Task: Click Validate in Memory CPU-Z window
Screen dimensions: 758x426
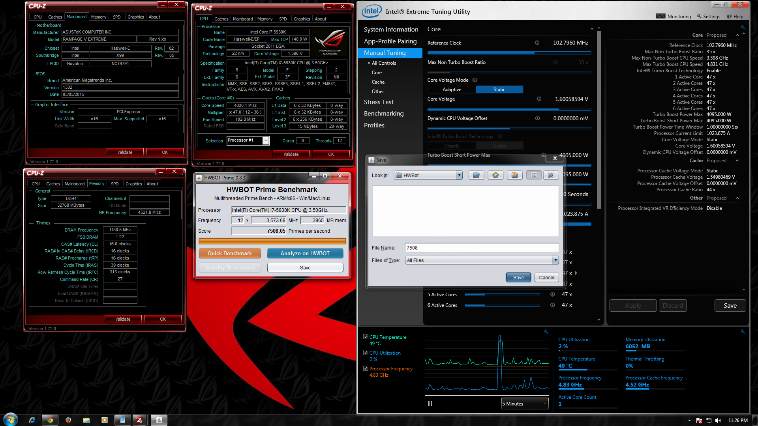Action: (123, 319)
